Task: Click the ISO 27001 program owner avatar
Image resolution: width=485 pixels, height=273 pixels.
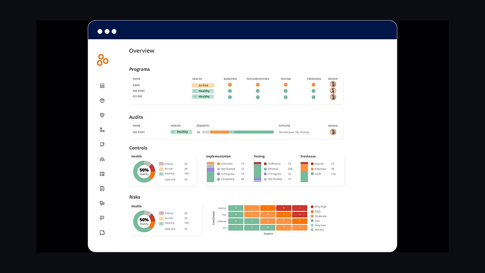Action: point(333,91)
